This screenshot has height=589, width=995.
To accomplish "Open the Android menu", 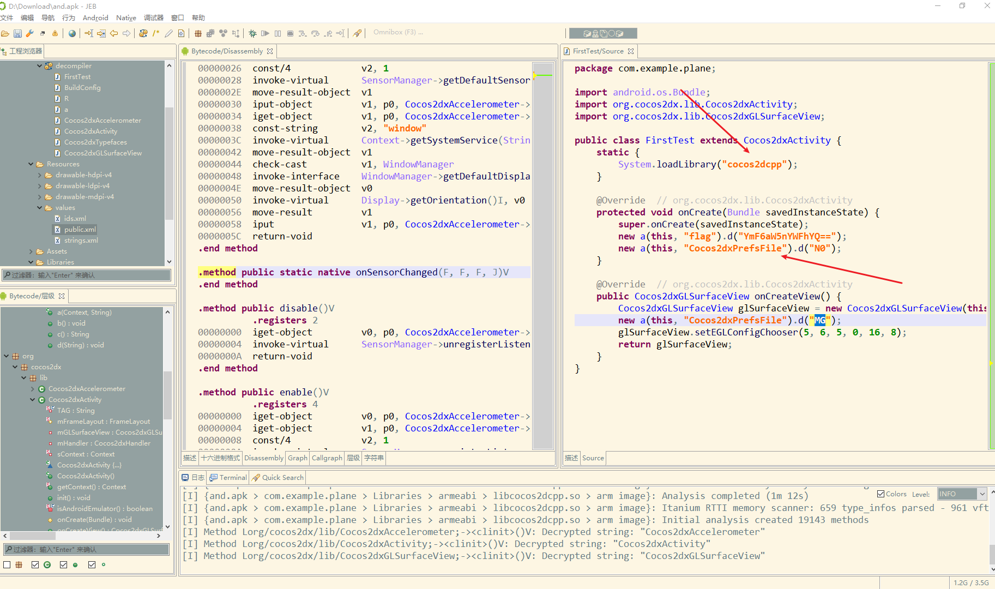I will (x=95, y=18).
